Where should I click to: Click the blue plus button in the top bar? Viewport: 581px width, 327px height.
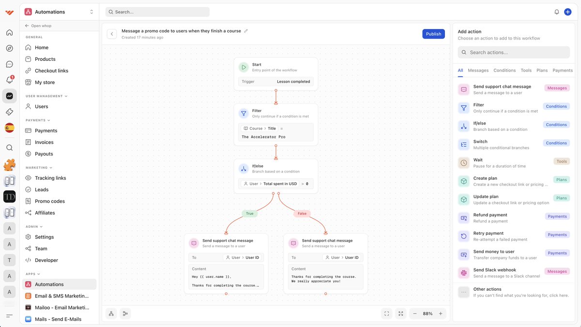pyautogui.click(x=567, y=12)
